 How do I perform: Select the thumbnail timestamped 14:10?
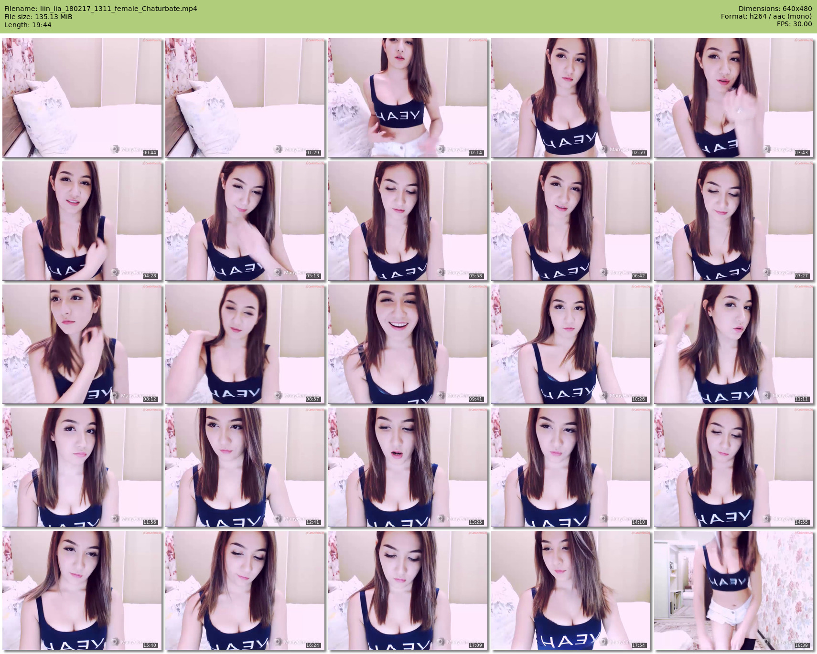tap(570, 467)
